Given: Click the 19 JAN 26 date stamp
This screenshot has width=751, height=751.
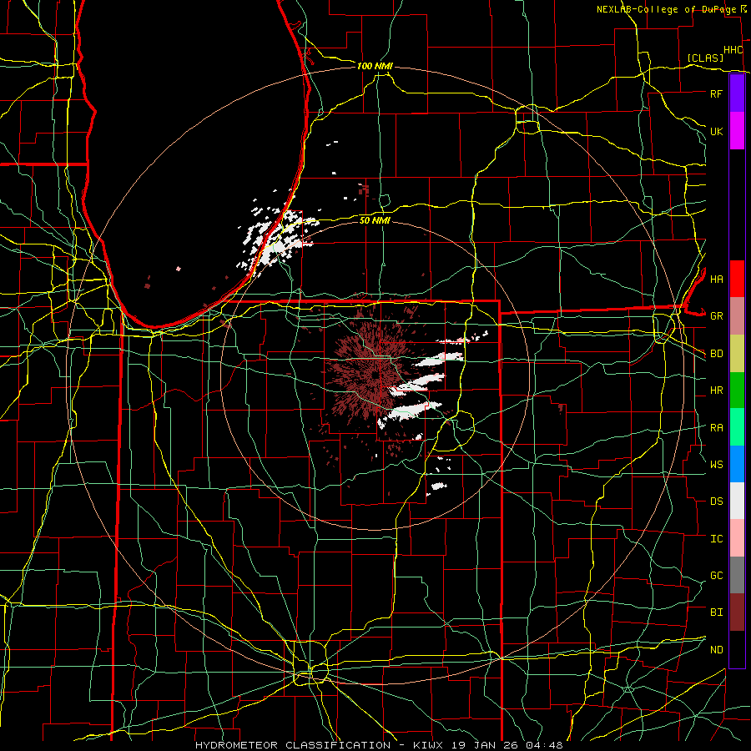Looking at the screenshot, I should pos(486,745).
